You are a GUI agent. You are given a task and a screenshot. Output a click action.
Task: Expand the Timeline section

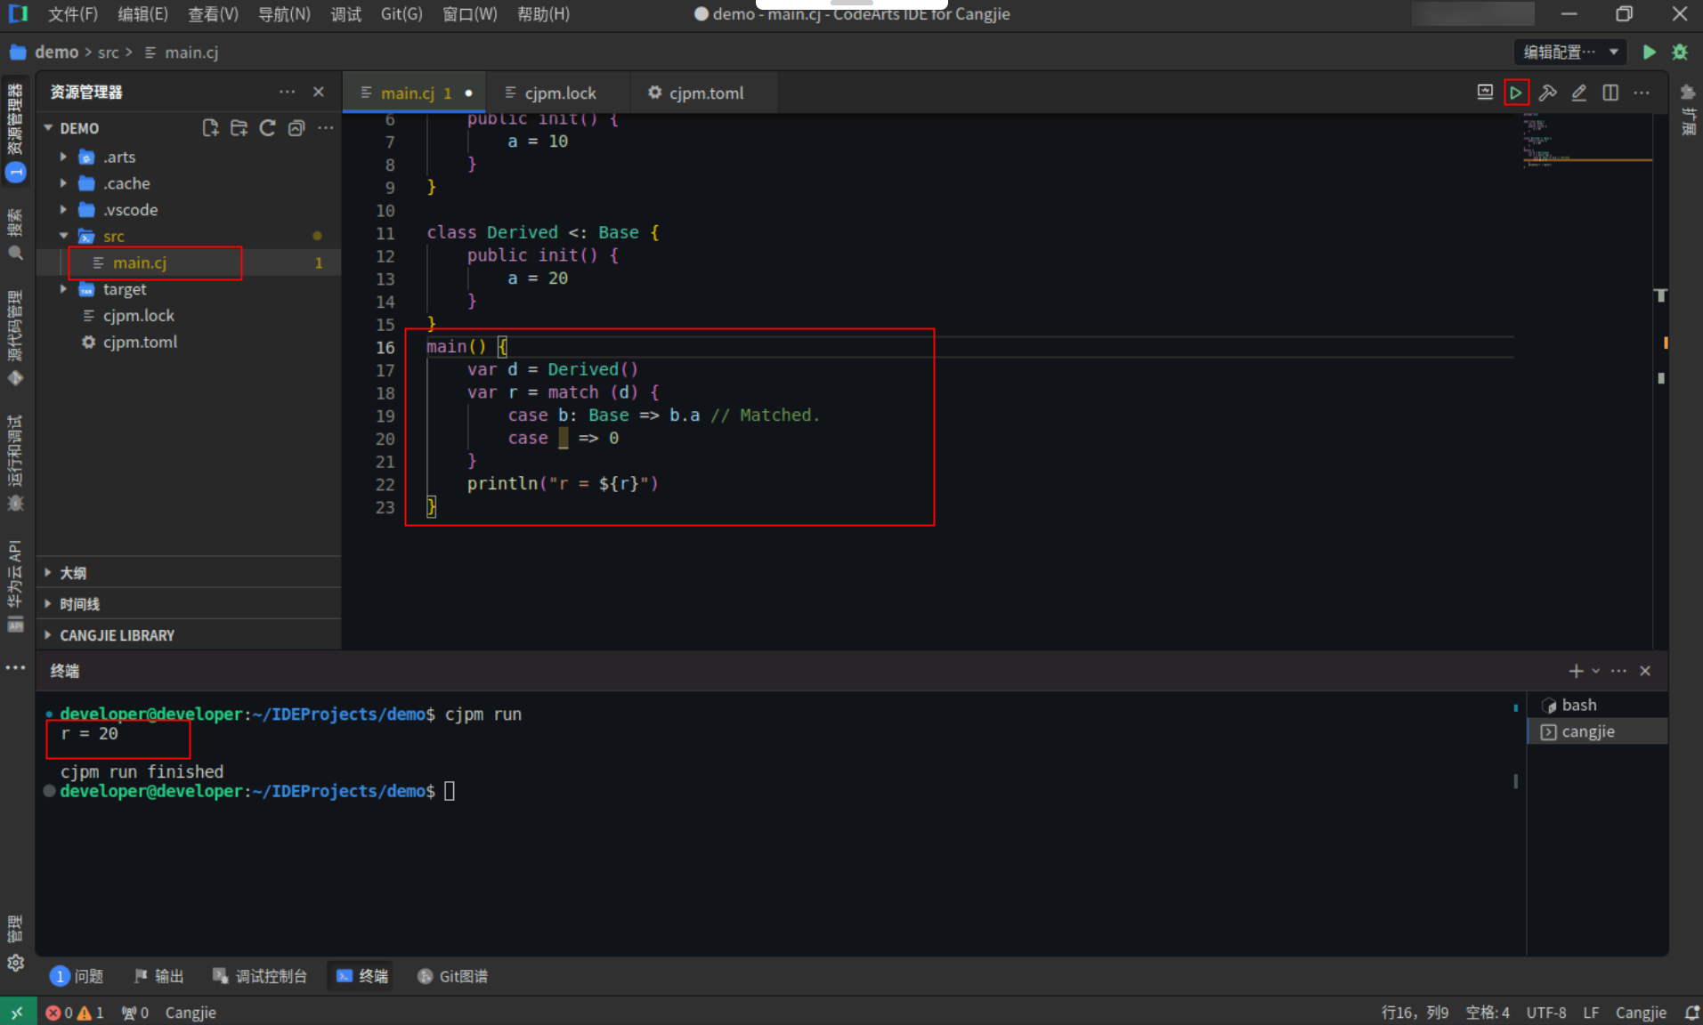click(x=189, y=604)
